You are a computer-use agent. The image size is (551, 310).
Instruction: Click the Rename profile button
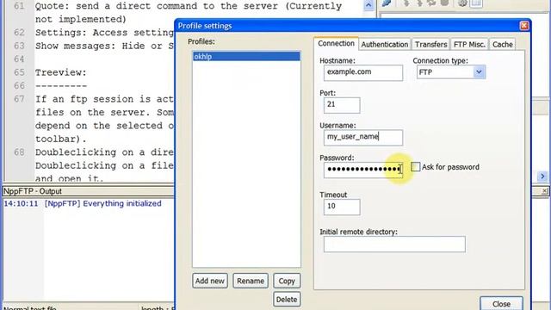[251, 281]
